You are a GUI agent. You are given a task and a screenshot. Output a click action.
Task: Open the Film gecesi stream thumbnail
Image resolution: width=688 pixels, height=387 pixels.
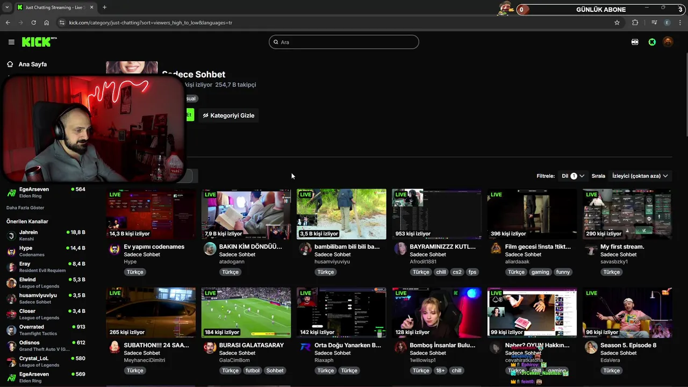[532, 214]
